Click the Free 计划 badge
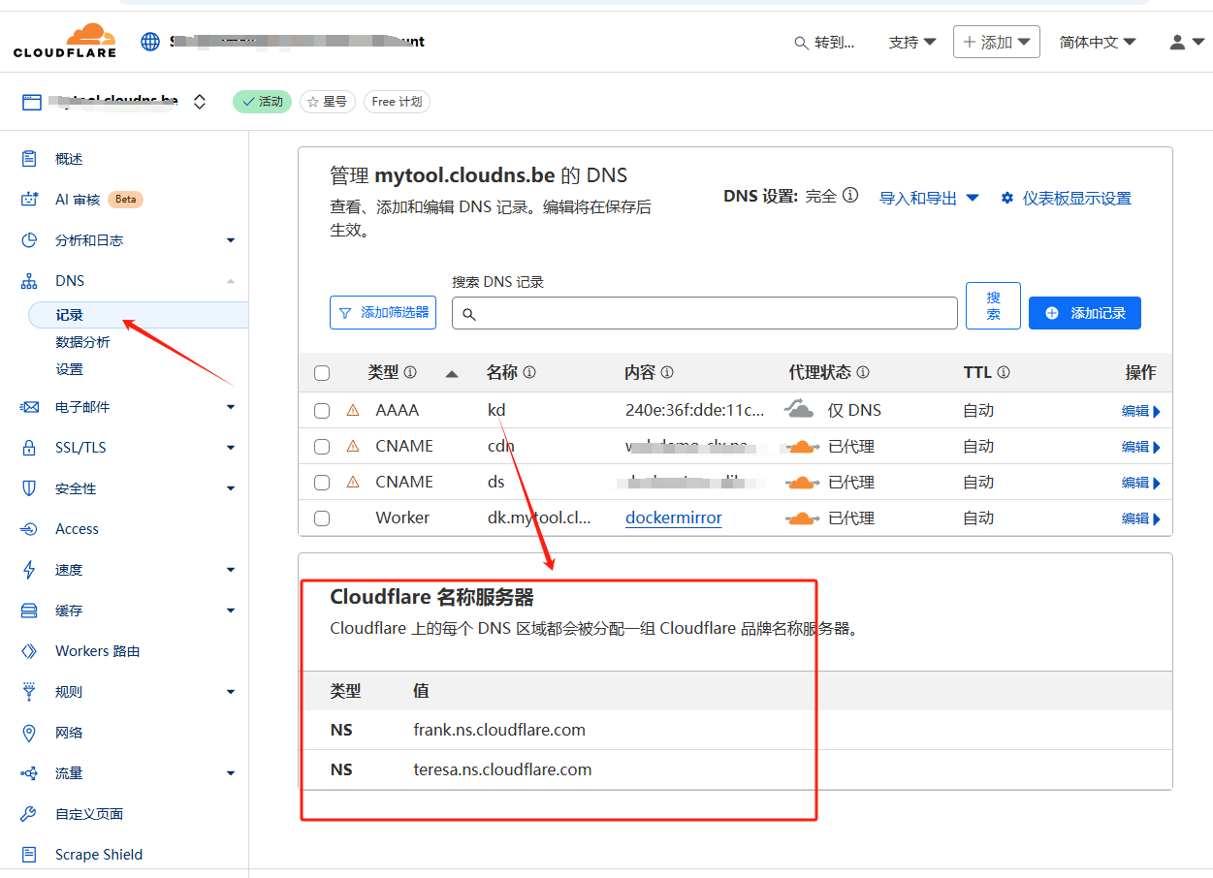 click(397, 102)
